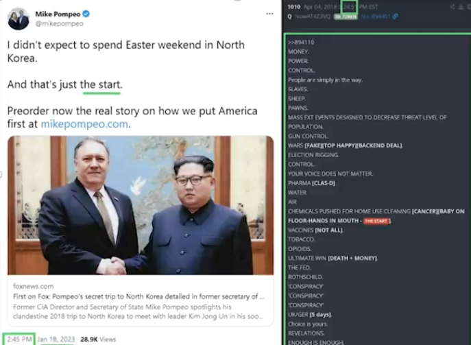The width and height of the screenshot is (471, 345).
Task: Click the @mikepompeo handle
Action: point(59,24)
